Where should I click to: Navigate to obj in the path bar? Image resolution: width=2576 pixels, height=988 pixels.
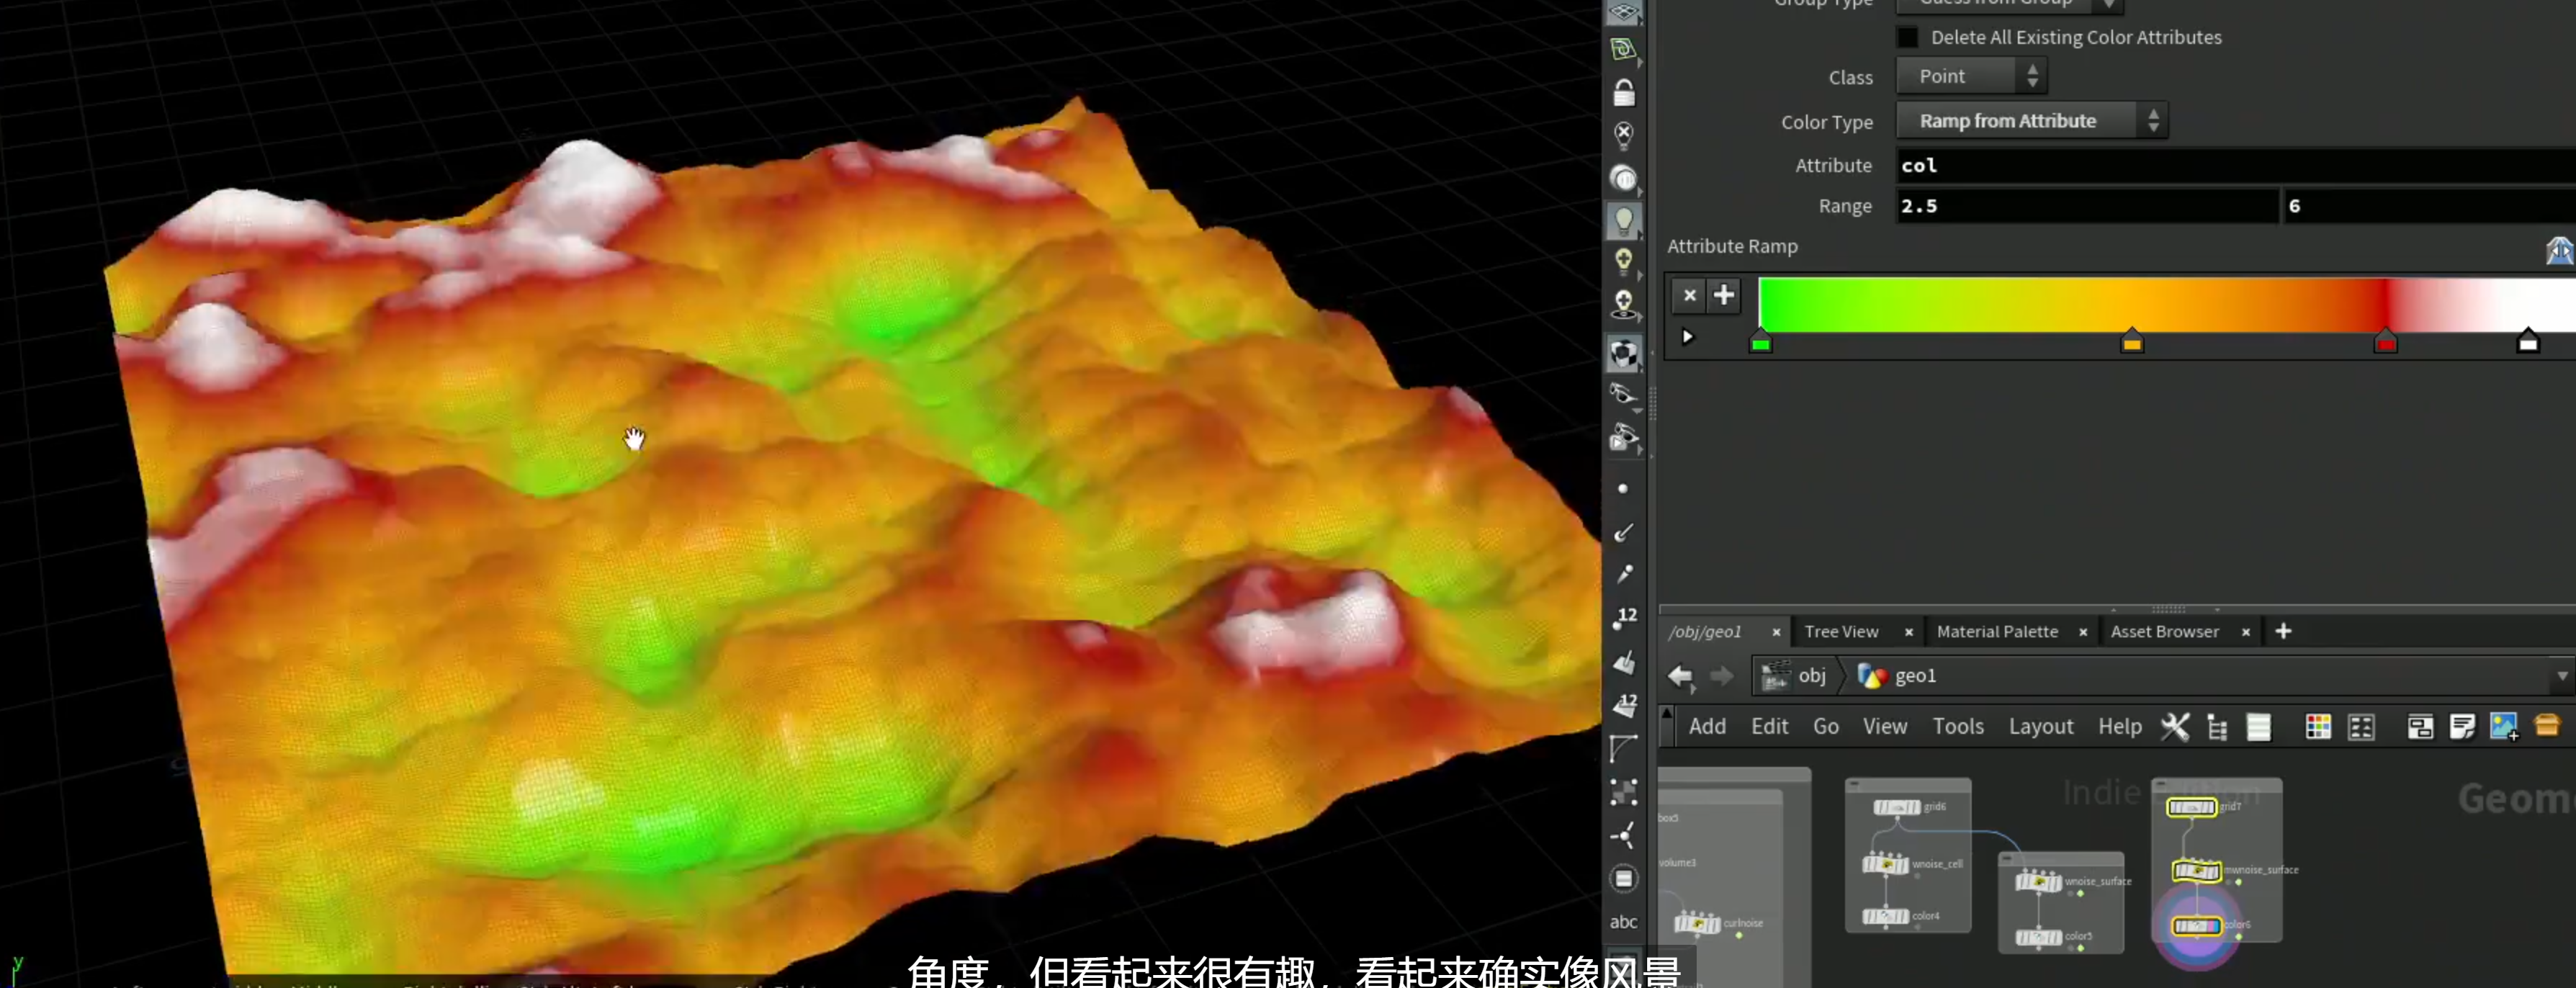(1797, 676)
